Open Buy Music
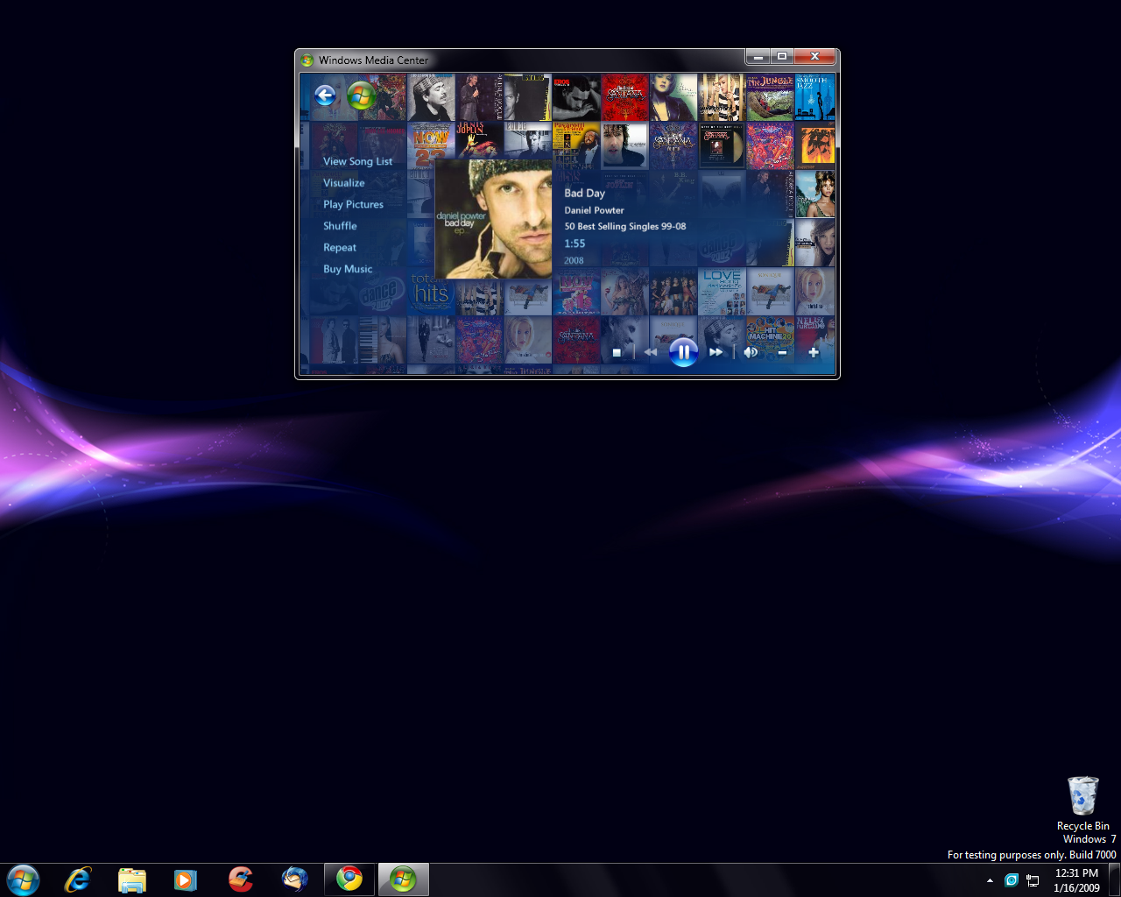This screenshot has height=897, width=1121. (x=348, y=269)
